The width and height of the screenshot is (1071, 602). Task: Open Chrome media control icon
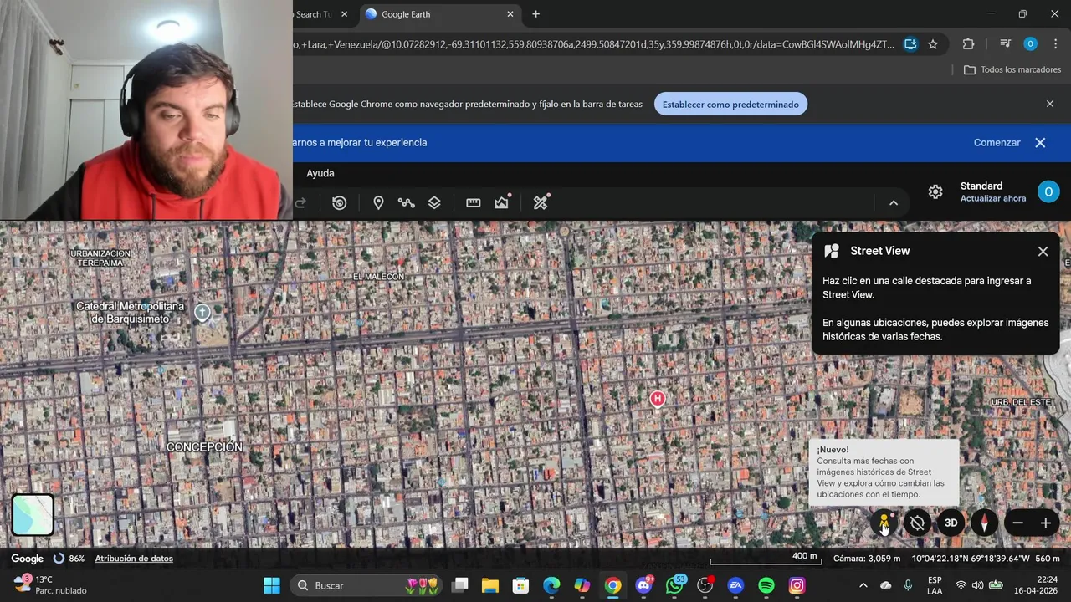(1006, 44)
